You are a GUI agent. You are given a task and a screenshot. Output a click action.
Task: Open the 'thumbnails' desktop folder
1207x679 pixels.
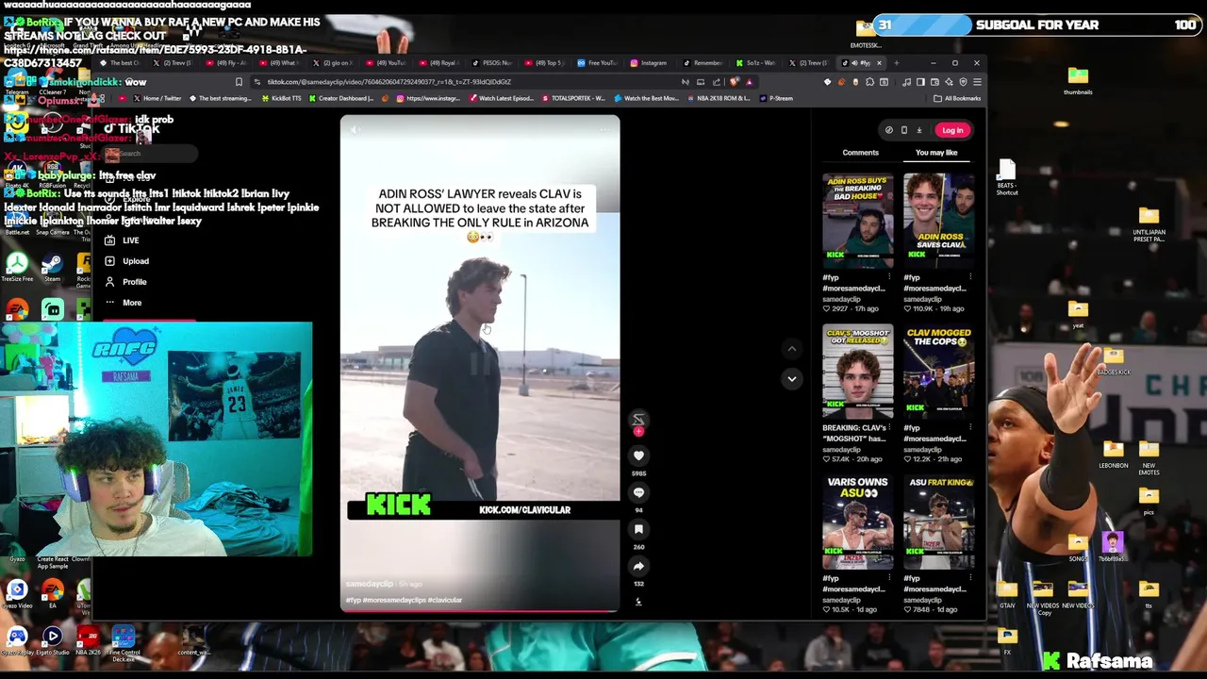[1078, 80]
